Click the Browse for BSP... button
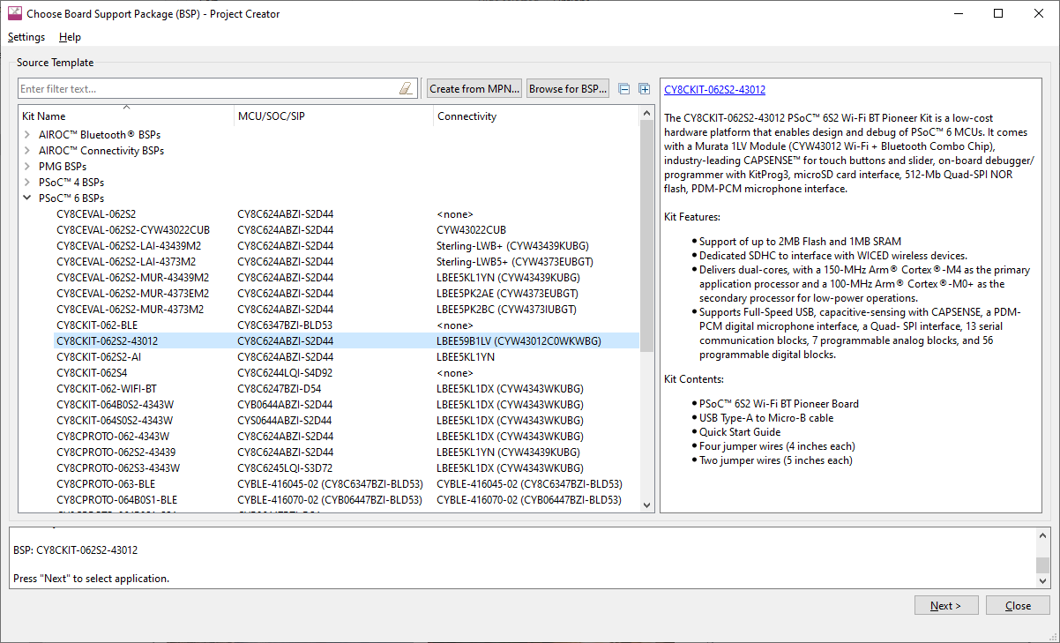 [x=568, y=89]
